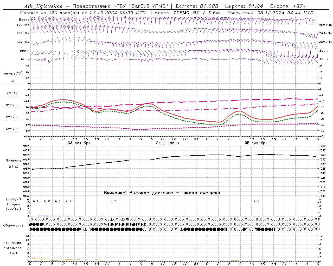Click the black pressure curve
Viewport: 333px width, 266px height.
(174, 157)
